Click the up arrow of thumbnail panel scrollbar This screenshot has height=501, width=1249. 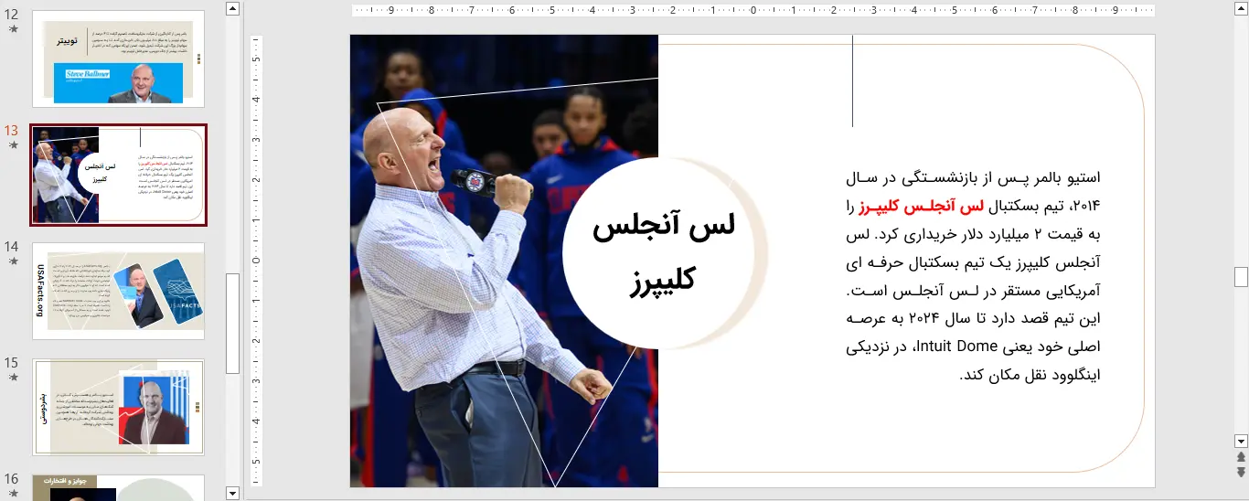[232, 8]
